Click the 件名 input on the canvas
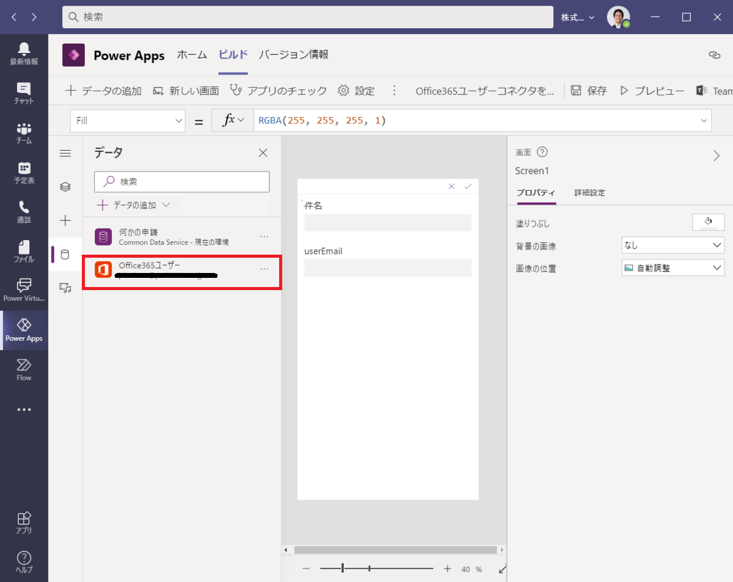Screen dimensions: 733x582 pos(388,223)
